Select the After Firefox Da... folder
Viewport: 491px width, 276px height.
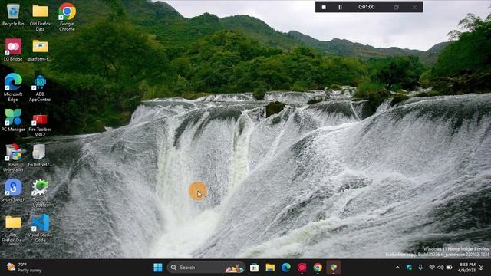(13, 228)
